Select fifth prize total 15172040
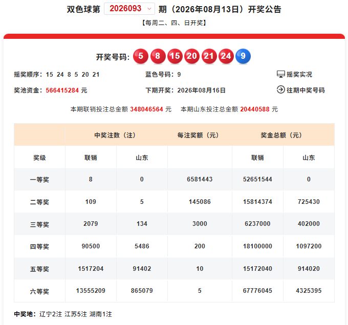The image size is (348, 325). pos(257,268)
